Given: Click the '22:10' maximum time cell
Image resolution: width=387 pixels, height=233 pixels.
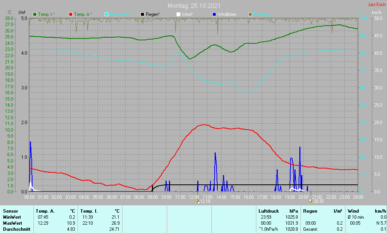Looking at the screenshot, I should [x=88, y=223].
